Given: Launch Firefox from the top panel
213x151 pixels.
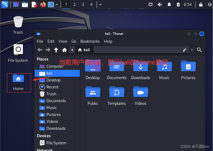Looking at the screenshot, I should [43, 5].
